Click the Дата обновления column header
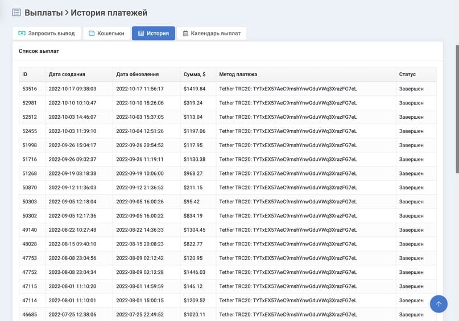This screenshot has height=321, width=459. pos(137,74)
